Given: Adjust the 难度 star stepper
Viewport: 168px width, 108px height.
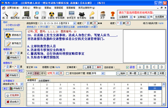Looking at the screenshot, I should pos(88,23).
